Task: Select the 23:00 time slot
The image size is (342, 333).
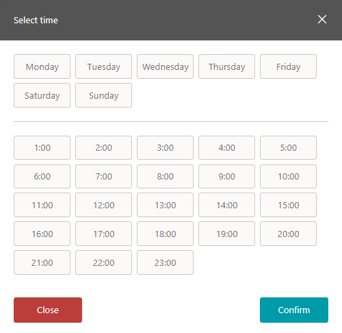Action: click(x=165, y=262)
